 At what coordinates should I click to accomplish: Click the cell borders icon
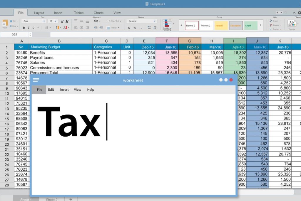click(x=46, y=28)
